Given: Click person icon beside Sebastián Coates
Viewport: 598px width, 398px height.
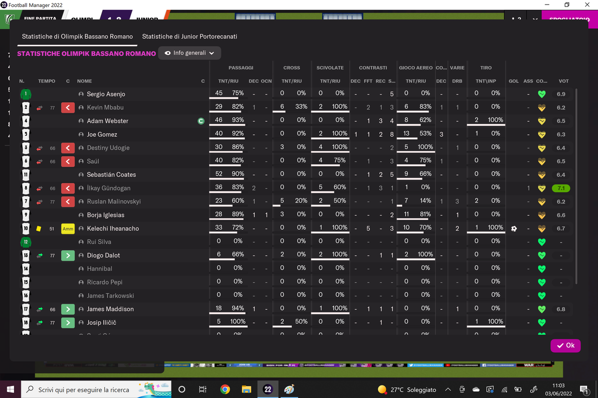Looking at the screenshot, I should 81,175.
